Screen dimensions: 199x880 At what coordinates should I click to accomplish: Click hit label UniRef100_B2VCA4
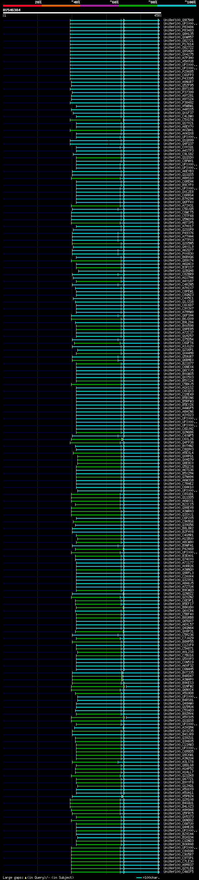point(178,834)
